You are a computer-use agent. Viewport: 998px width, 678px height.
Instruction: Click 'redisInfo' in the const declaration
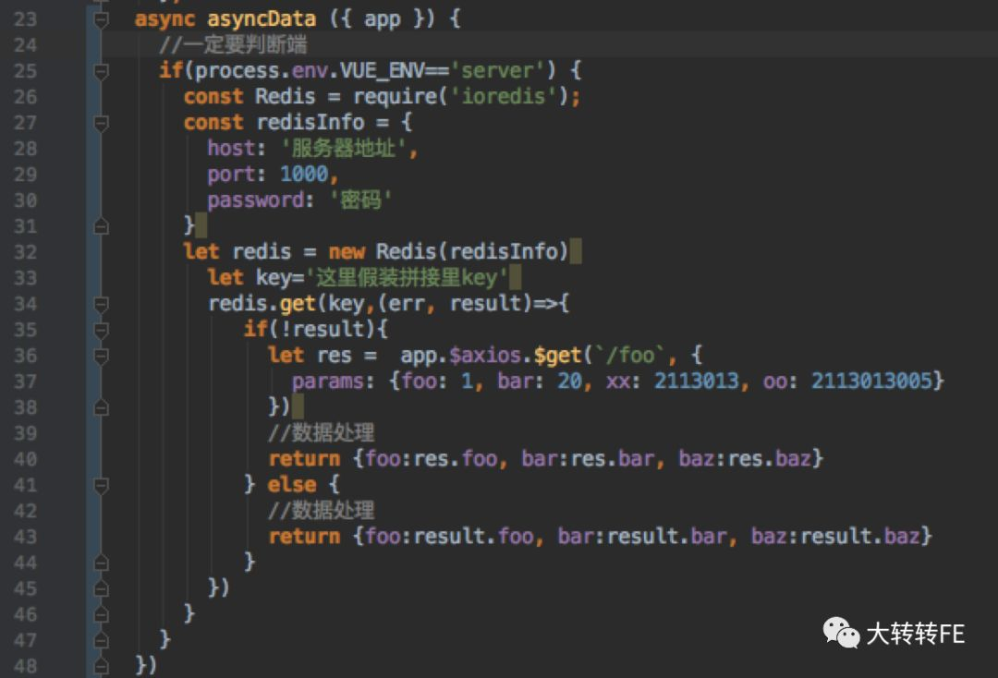pyautogui.click(x=310, y=122)
